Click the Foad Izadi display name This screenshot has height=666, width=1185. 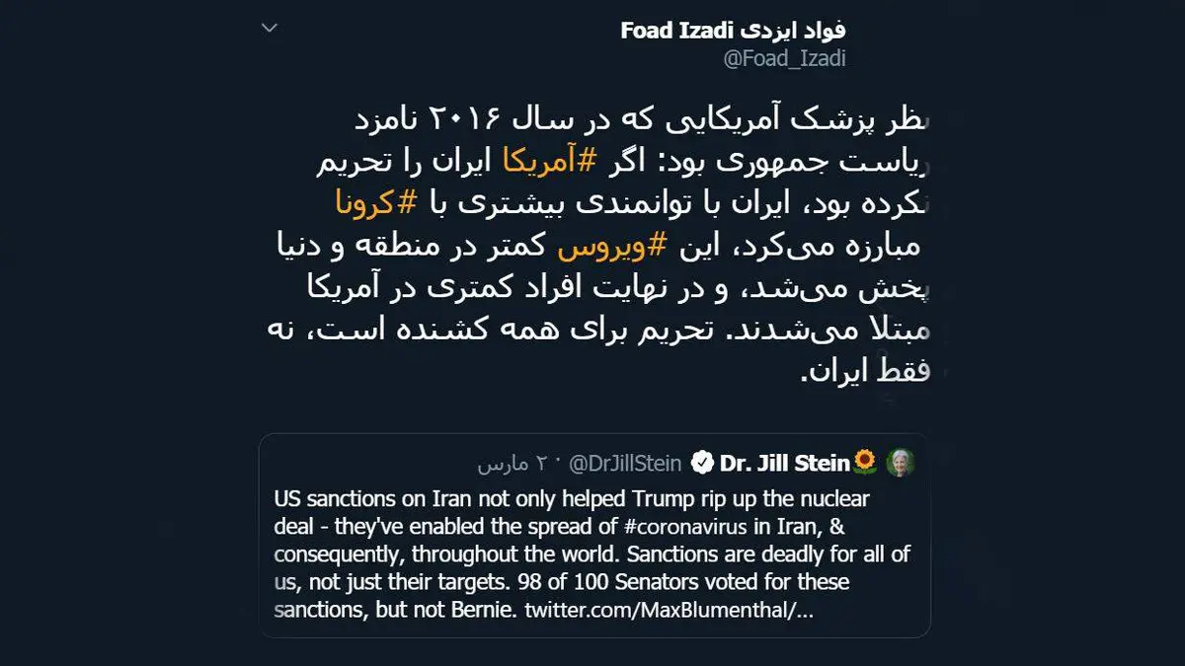pyautogui.click(x=733, y=30)
